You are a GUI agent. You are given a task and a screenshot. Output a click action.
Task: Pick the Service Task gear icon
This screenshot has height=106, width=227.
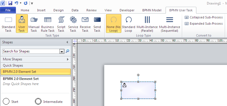(x=73, y=20)
